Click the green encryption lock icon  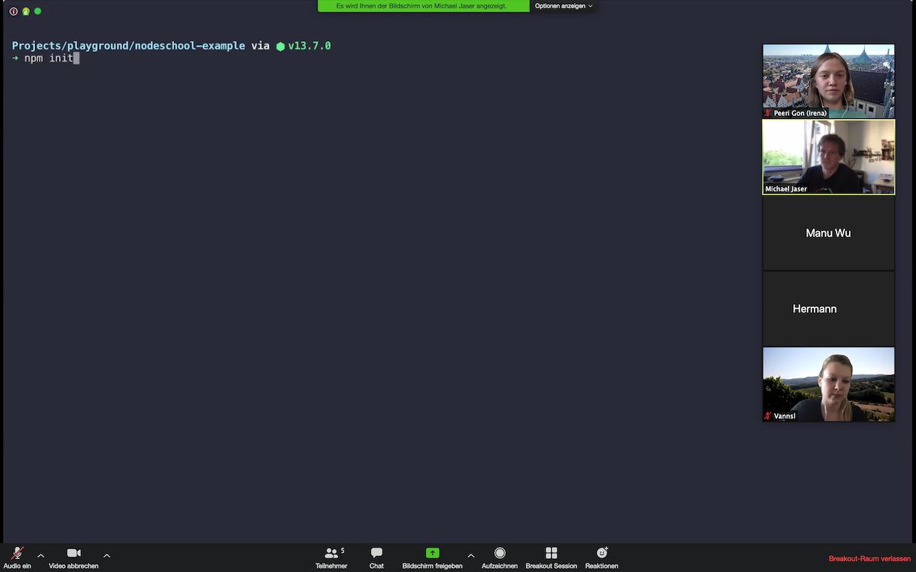point(26,11)
